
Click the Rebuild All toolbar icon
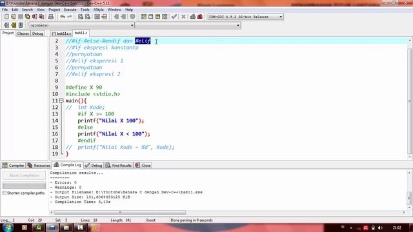tap(165, 17)
